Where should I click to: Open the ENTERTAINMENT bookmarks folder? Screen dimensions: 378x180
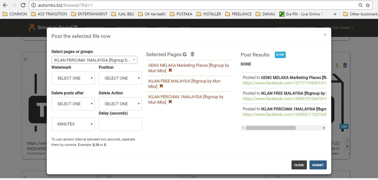(89, 14)
